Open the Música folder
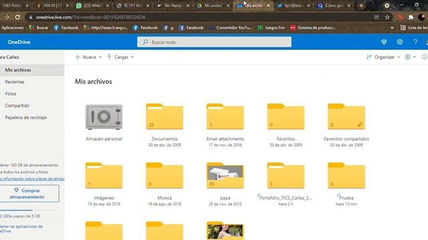The width and height of the screenshot is (428, 240). point(165,175)
